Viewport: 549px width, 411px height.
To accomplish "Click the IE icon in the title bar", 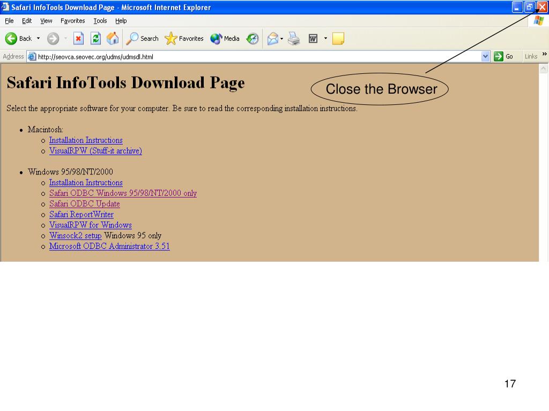I will (x=5, y=7).
